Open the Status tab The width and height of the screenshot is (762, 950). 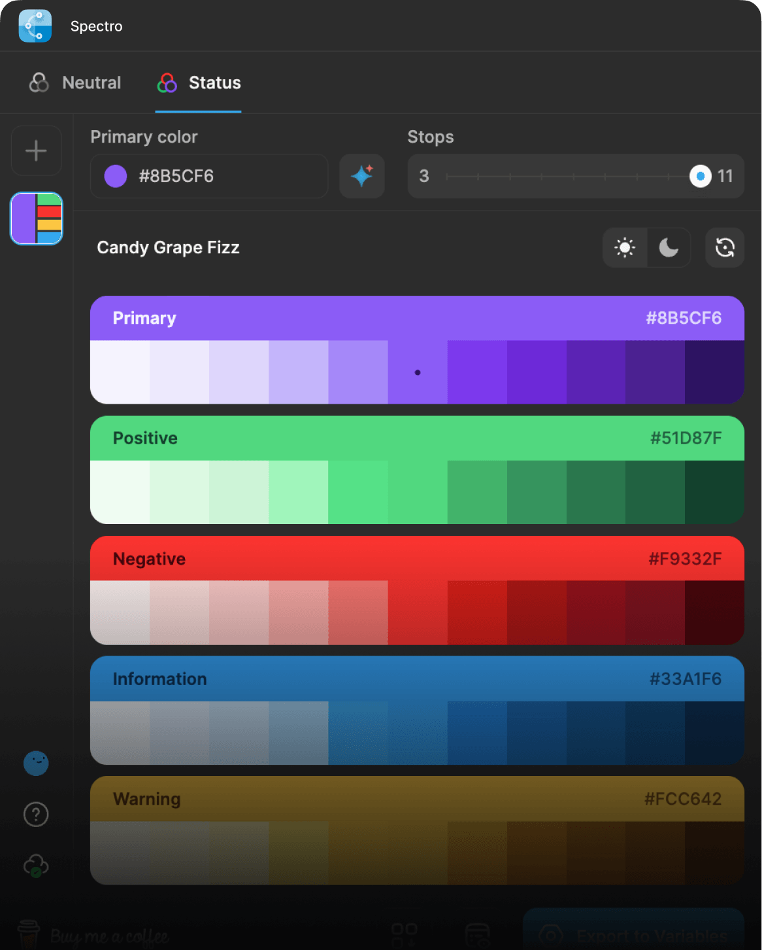click(x=199, y=83)
